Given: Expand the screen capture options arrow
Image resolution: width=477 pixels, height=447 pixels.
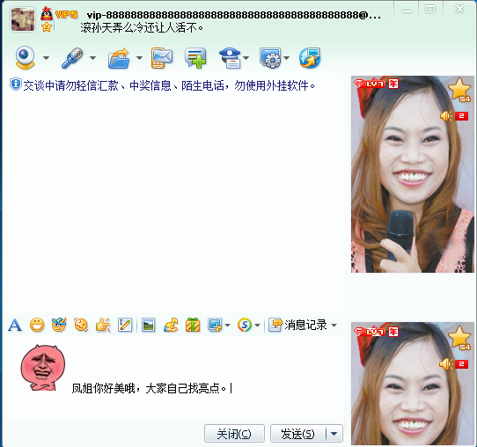Looking at the screenshot, I should (x=227, y=326).
